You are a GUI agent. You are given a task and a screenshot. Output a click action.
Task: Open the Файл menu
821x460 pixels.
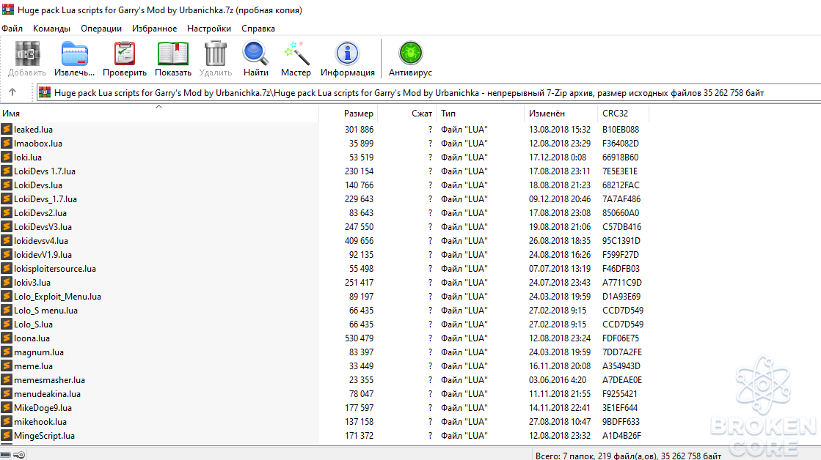[x=12, y=29]
